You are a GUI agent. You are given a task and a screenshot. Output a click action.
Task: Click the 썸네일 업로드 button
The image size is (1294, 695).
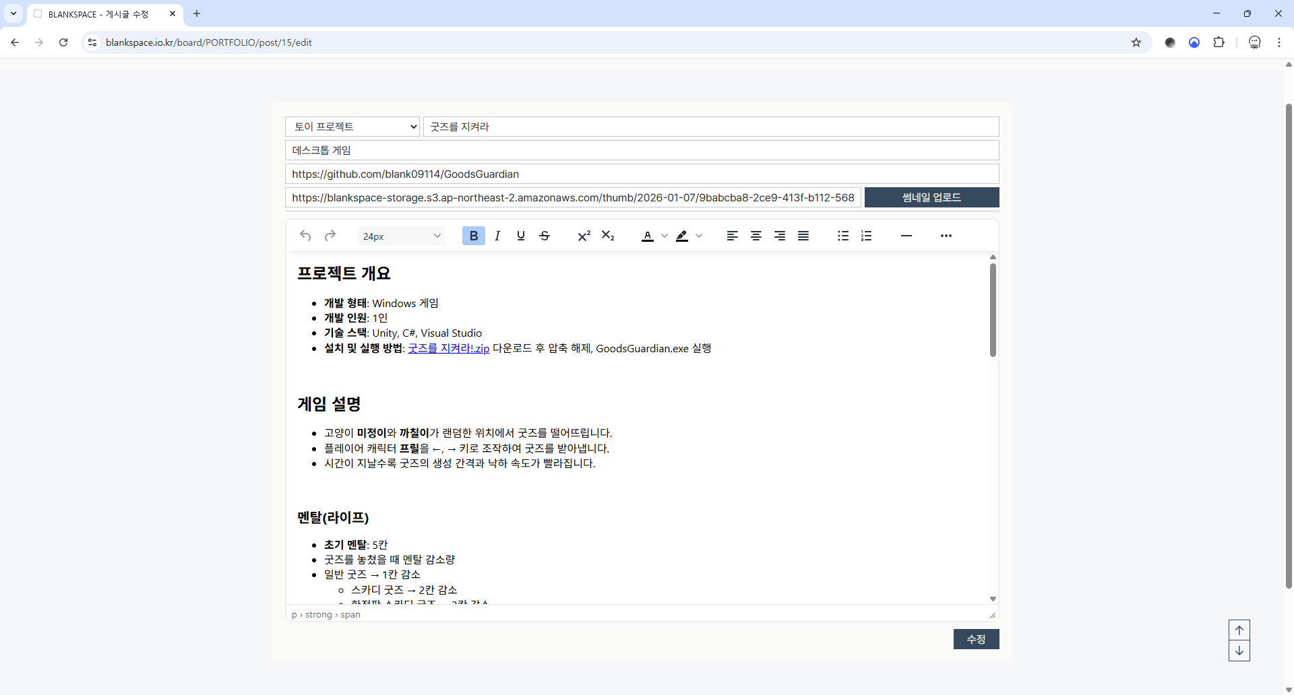[931, 197]
